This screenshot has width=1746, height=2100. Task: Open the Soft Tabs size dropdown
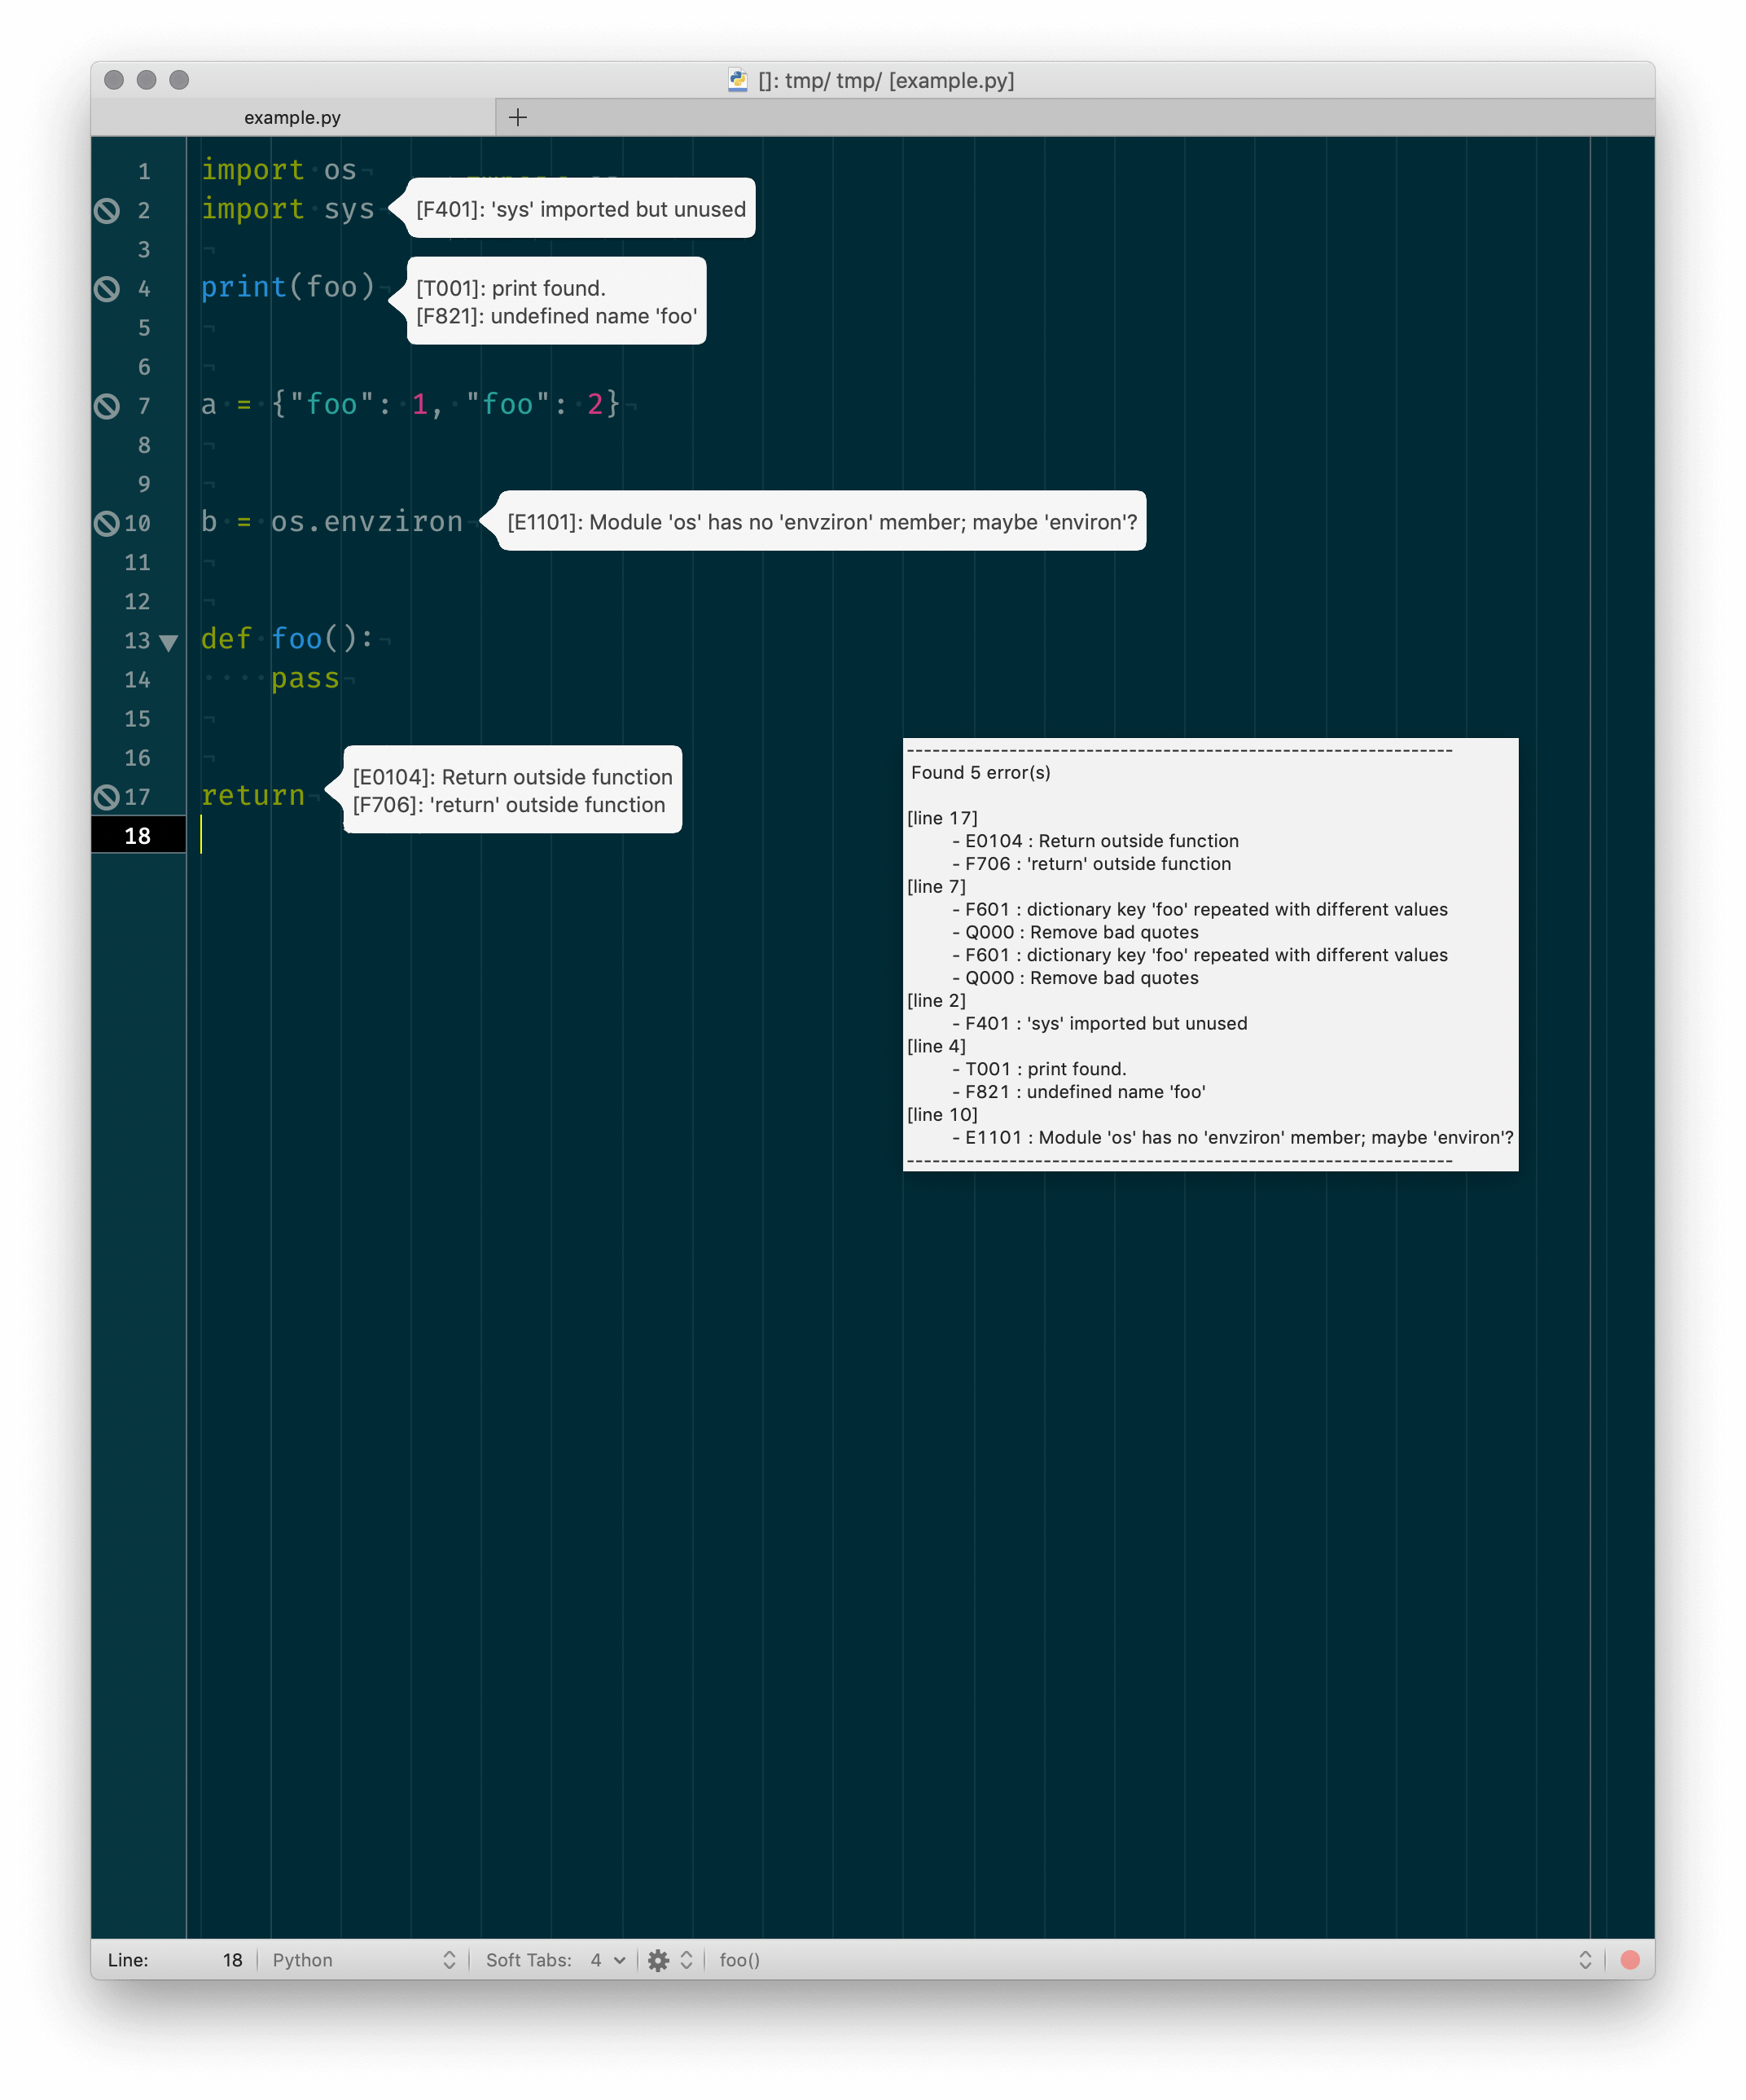click(607, 1960)
